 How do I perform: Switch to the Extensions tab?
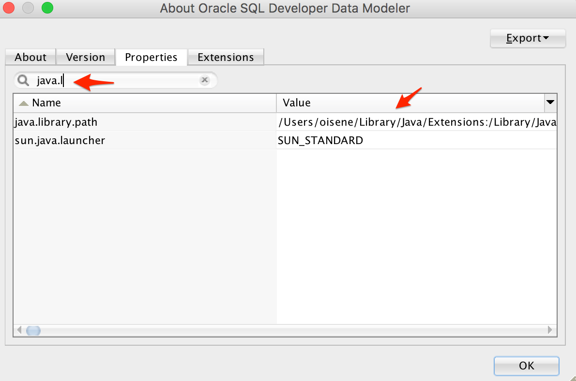click(226, 57)
